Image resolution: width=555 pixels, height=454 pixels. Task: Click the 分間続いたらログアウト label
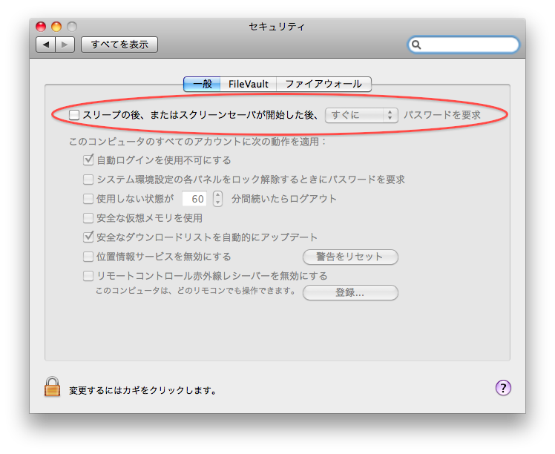[x=284, y=199]
